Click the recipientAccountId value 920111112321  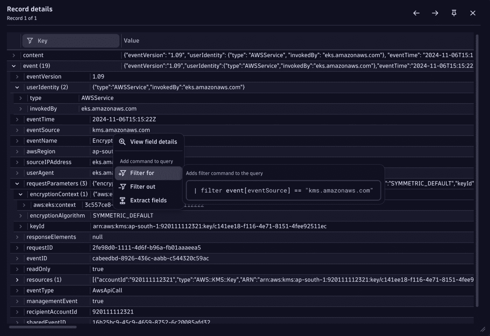coord(113,312)
